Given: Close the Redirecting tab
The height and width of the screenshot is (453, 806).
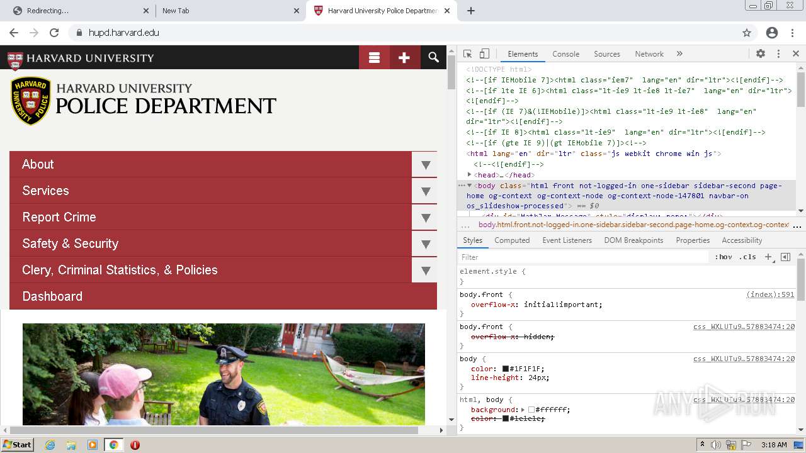Looking at the screenshot, I should [x=145, y=11].
